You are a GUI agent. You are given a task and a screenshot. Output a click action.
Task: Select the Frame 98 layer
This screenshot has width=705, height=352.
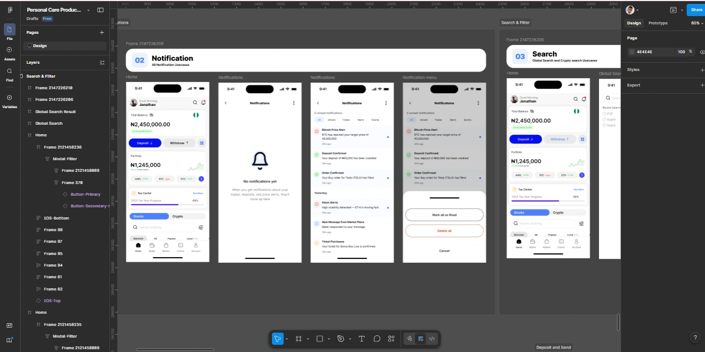tap(53, 229)
